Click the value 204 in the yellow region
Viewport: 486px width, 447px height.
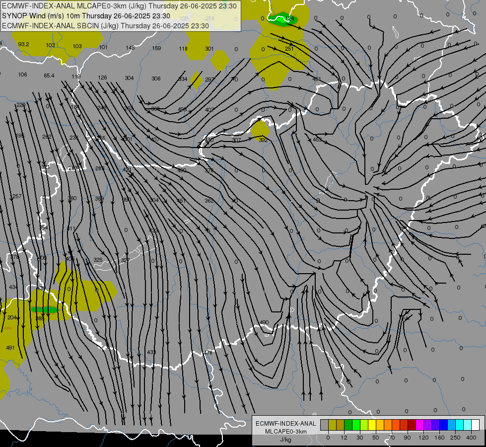(12, 317)
